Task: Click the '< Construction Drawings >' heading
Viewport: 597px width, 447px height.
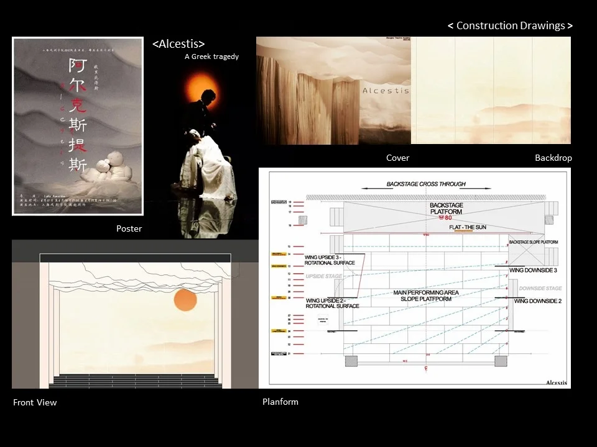Action: pos(510,25)
